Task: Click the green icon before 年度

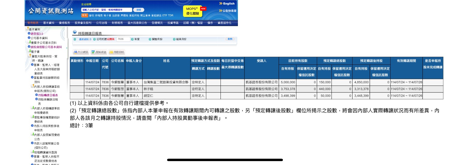Action: tap(132, 39)
